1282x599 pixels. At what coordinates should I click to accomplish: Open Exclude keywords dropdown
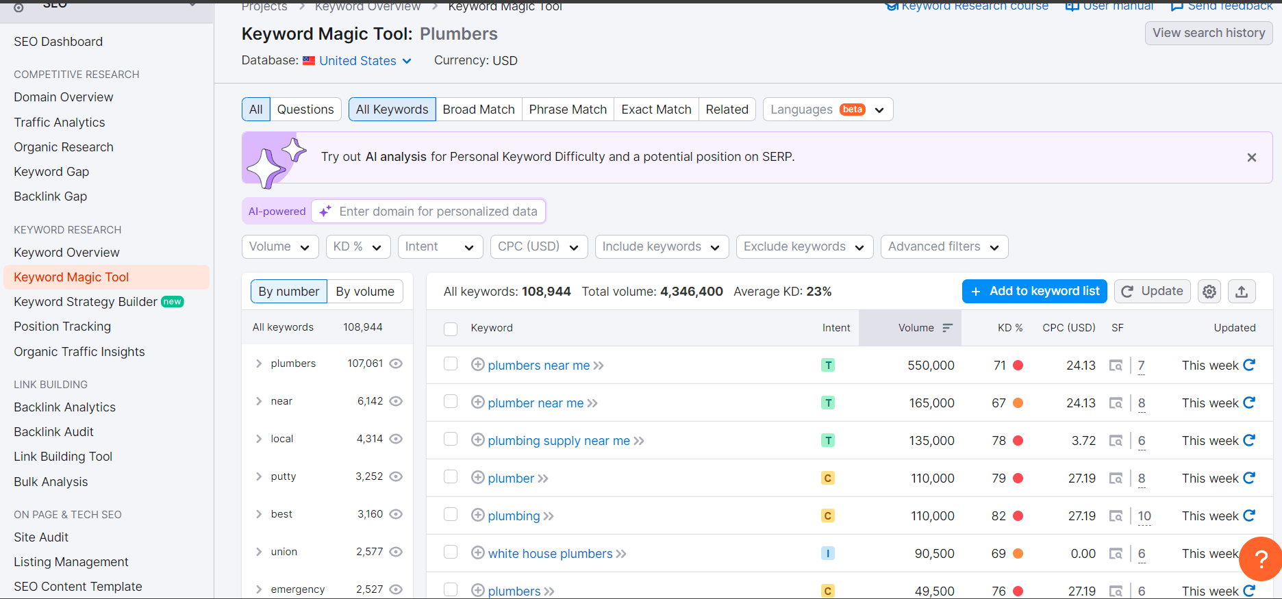(x=805, y=246)
